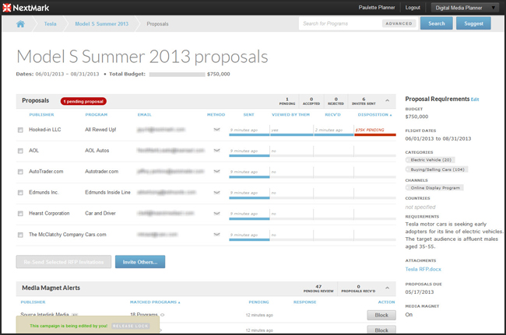Open email method icon for AutoTrader.com row
The height and width of the screenshot is (335, 506).
point(217,171)
